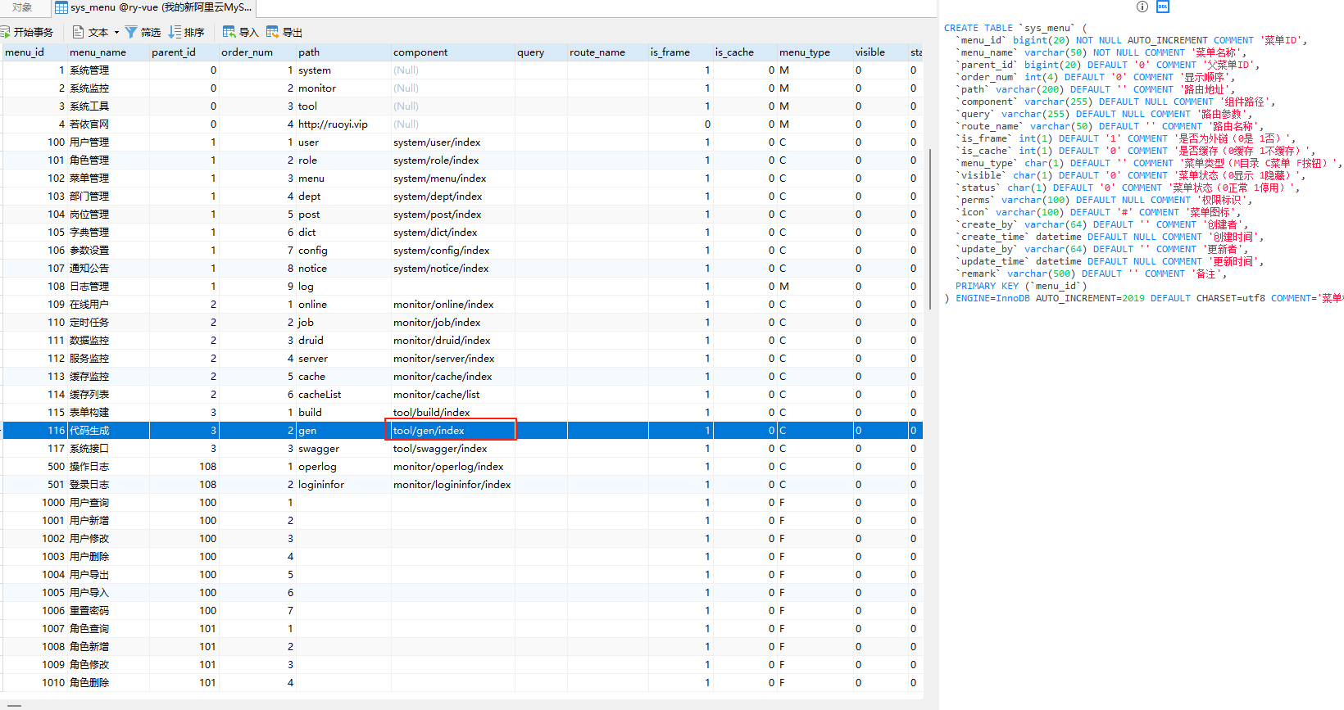The width and height of the screenshot is (1344, 710).
Task: Click the route_name column header
Action: tap(607, 52)
